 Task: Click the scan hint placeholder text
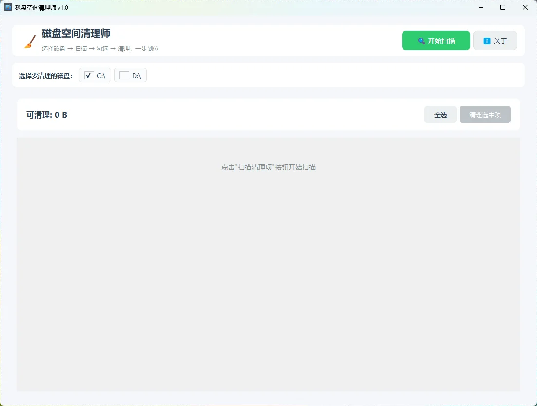(x=268, y=167)
